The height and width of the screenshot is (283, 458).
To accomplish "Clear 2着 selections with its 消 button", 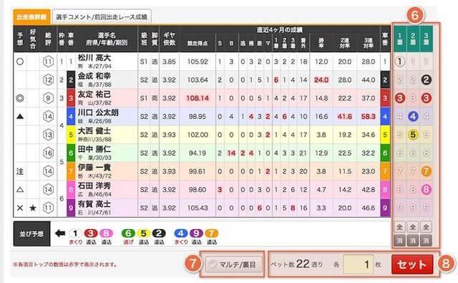I will [x=413, y=240].
